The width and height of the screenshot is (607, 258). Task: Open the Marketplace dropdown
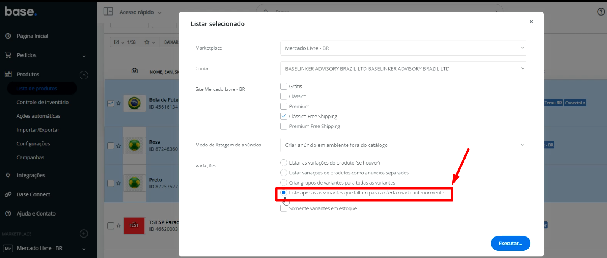(403, 48)
